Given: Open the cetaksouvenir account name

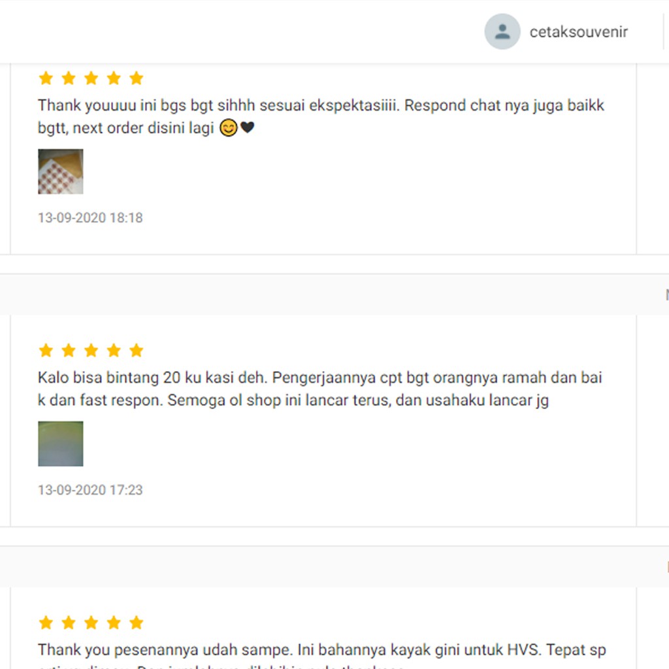Looking at the screenshot, I should tap(579, 32).
